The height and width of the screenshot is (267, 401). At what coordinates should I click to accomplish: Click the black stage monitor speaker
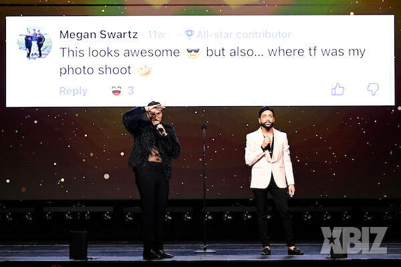click(78, 245)
